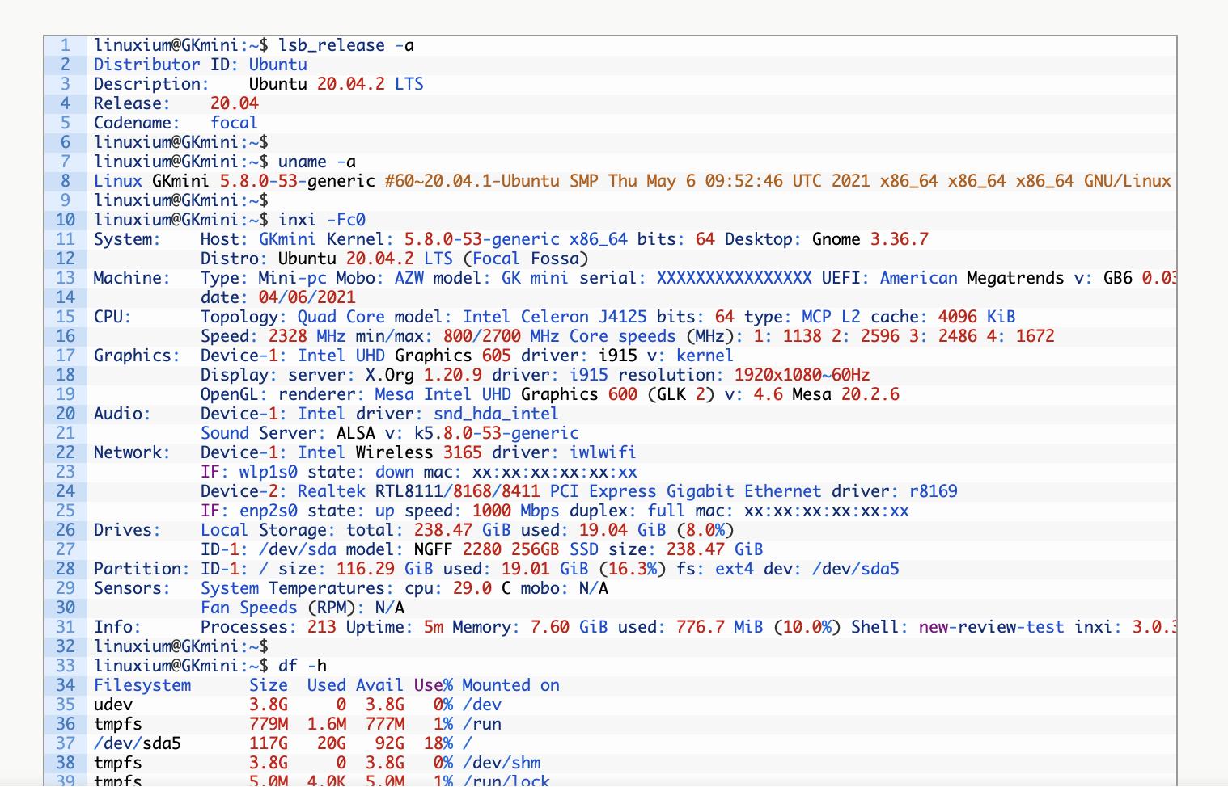The height and width of the screenshot is (787, 1228).
Task: Click the "inxi -Fc0" command text
Action: [322, 220]
